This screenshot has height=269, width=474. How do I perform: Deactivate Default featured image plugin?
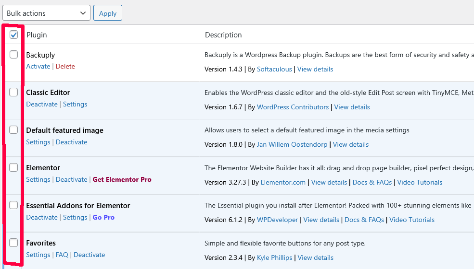[71, 142]
